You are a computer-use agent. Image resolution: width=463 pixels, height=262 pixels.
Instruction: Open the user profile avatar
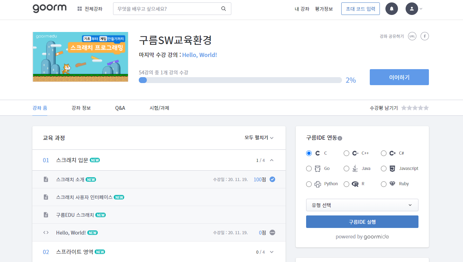tap(412, 9)
